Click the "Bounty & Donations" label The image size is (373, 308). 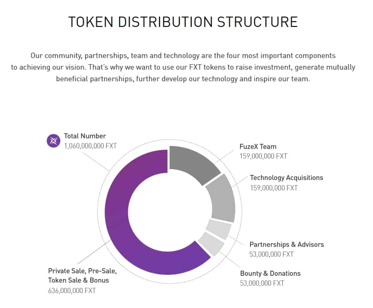click(270, 273)
